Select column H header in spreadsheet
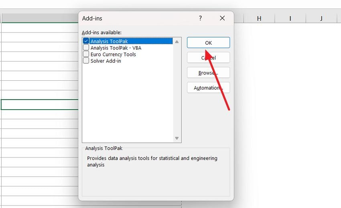The image size is (341, 208). click(x=259, y=18)
